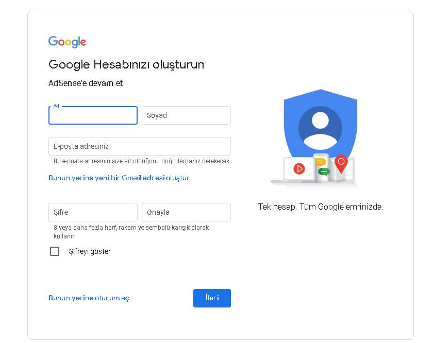This screenshot has width=434, height=343.
Task: Select the E-posta adresiniz email field
Action: pos(139,146)
